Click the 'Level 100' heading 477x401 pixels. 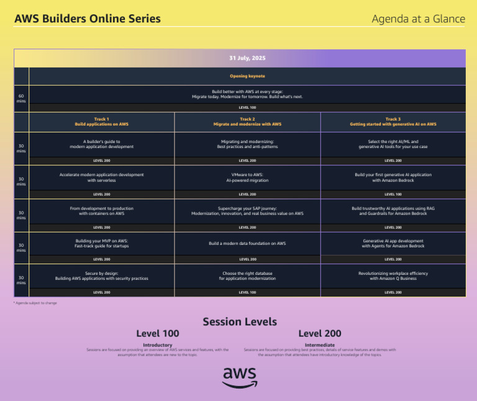click(x=158, y=333)
